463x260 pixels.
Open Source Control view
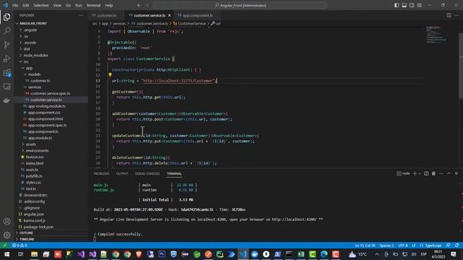point(7,45)
